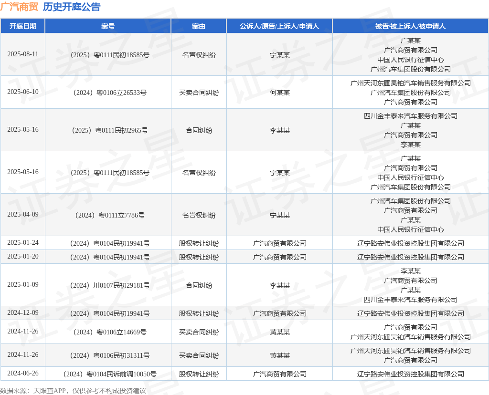
Task: Click 中国人民银行征信中心 in the 2025-04-09 row
Action: tap(410, 229)
